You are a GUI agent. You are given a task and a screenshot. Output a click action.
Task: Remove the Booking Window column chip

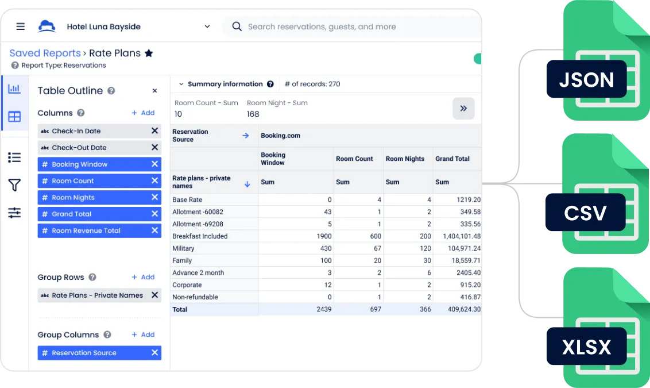coord(154,164)
